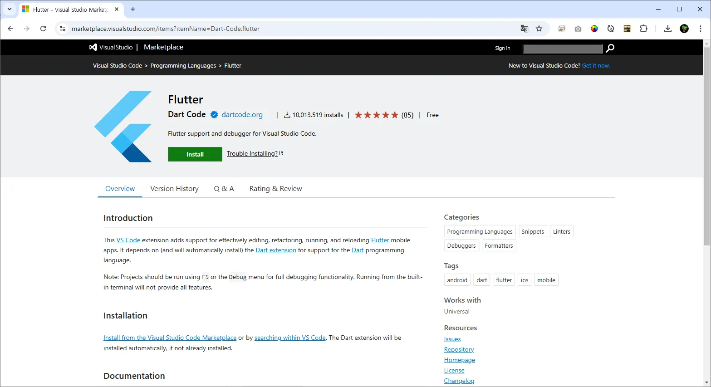Viewport: 711px width, 387px height.
Task: Open the Changelog resource link
Action: tap(459, 381)
